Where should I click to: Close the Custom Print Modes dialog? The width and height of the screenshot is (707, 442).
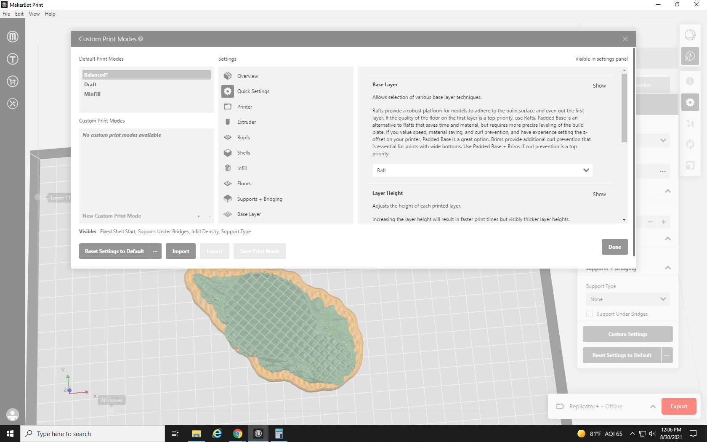point(625,39)
